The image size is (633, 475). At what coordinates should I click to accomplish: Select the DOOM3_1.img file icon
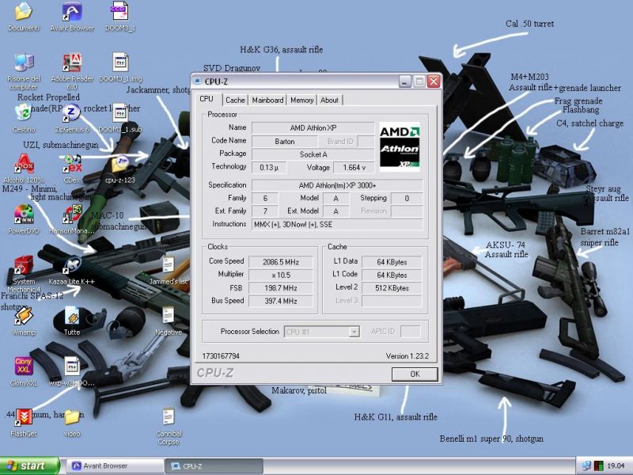(x=120, y=63)
